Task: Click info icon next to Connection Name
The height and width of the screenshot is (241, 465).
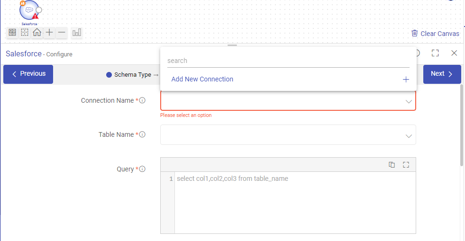Action: (x=142, y=100)
